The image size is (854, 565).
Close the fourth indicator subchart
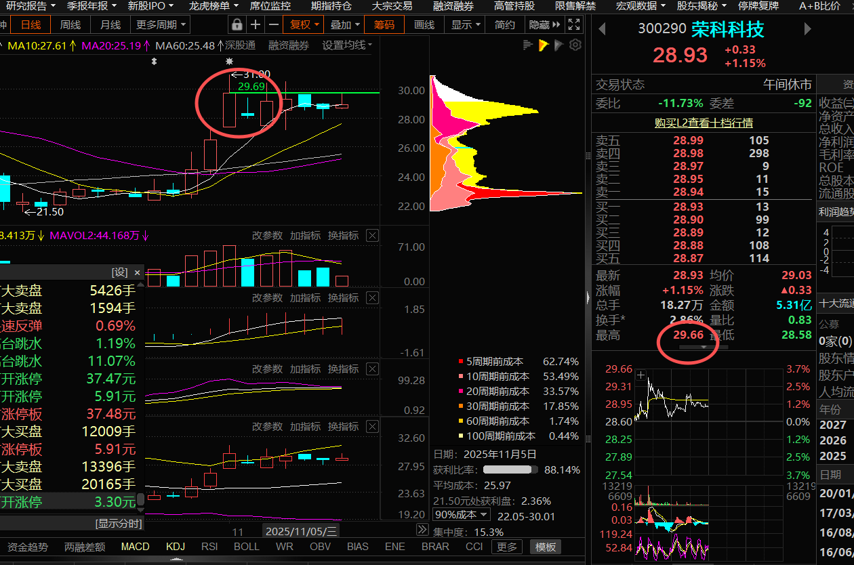pos(372,426)
